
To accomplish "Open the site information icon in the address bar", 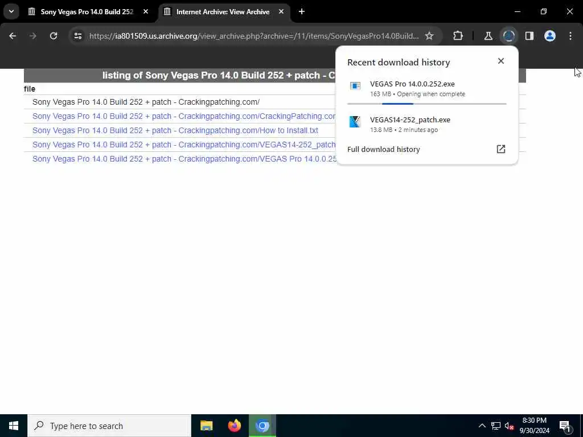I will (77, 36).
